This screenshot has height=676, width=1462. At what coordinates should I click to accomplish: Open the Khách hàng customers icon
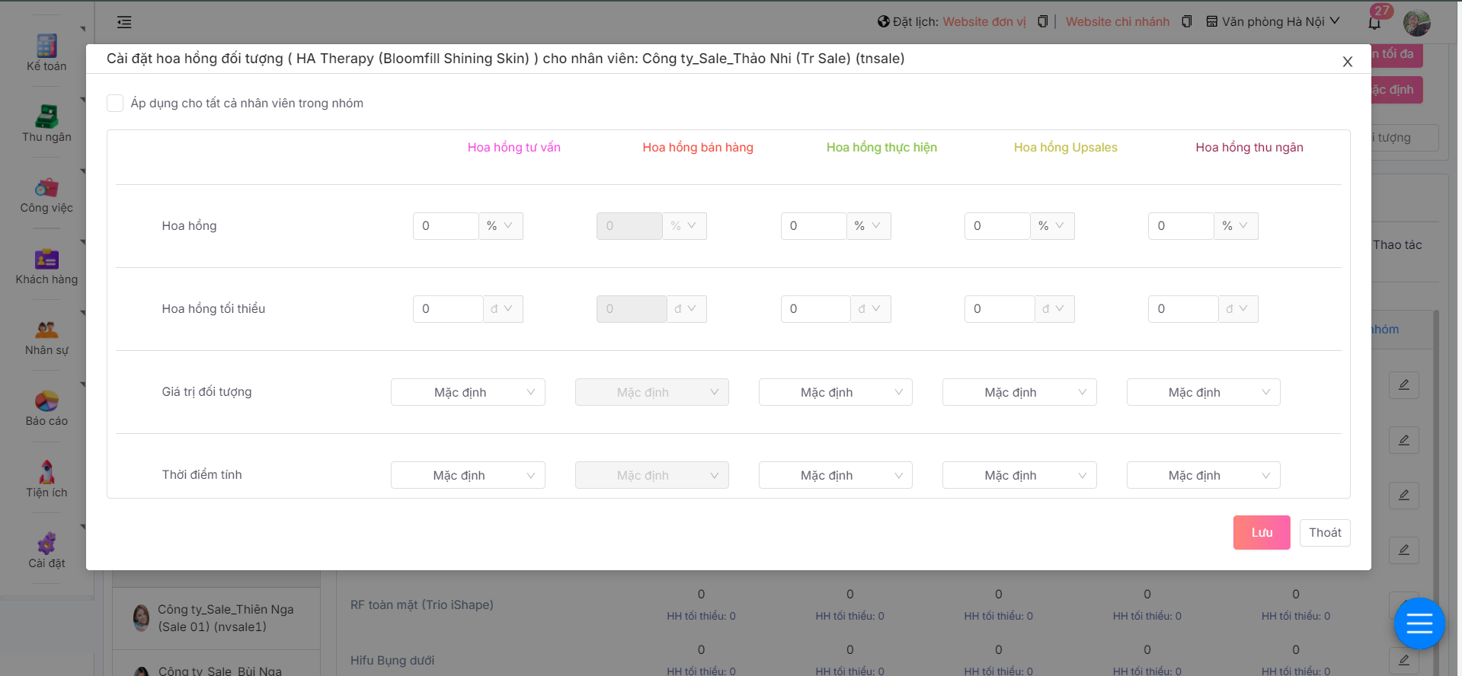46,266
